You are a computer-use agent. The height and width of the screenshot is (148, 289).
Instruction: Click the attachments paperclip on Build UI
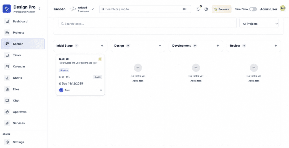[x=67, y=77]
